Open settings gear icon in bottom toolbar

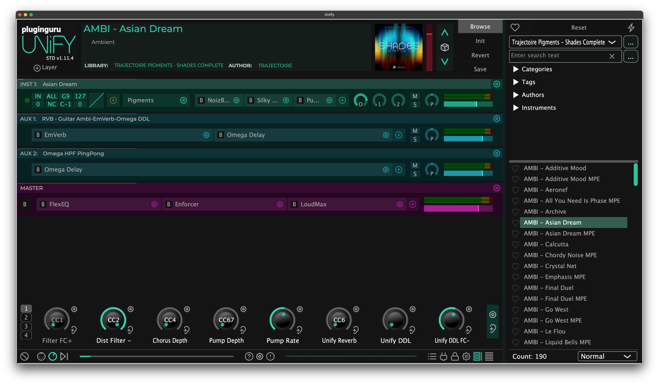[x=466, y=356]
